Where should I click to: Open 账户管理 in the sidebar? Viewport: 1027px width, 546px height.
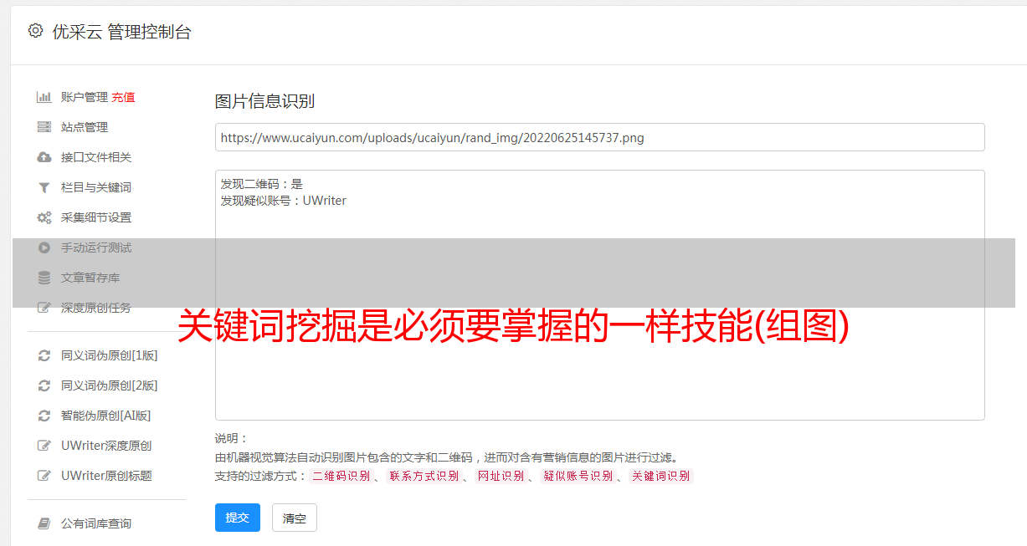click(85, 97)
